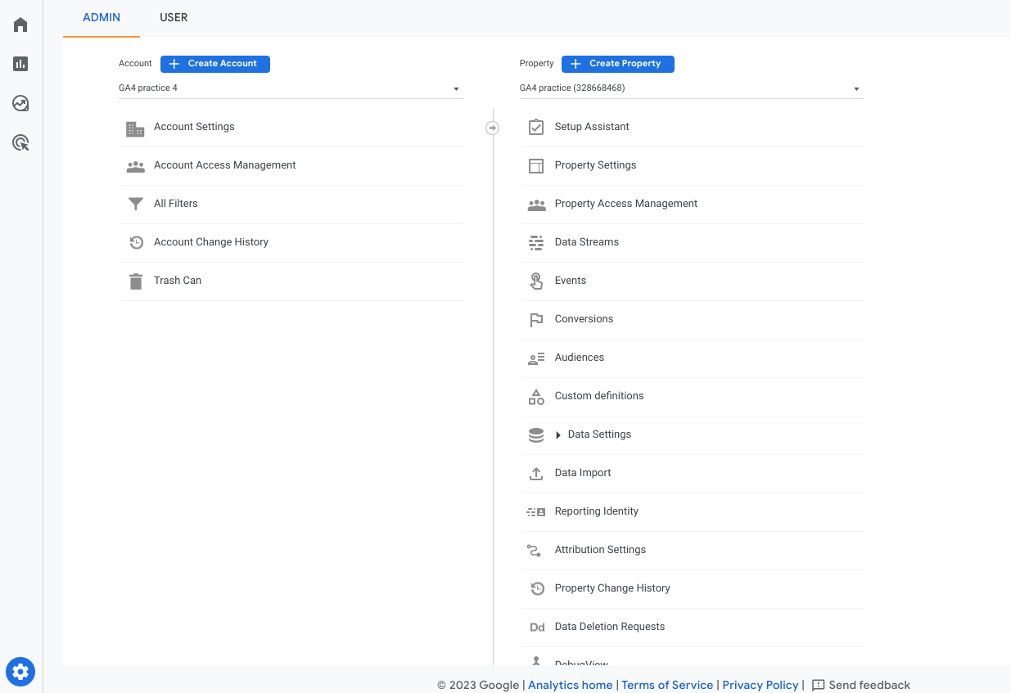Click the Property Change History clock icon
Image resolution: width=1011 pixels, height=693 pixels.
(x=537, y=588)
